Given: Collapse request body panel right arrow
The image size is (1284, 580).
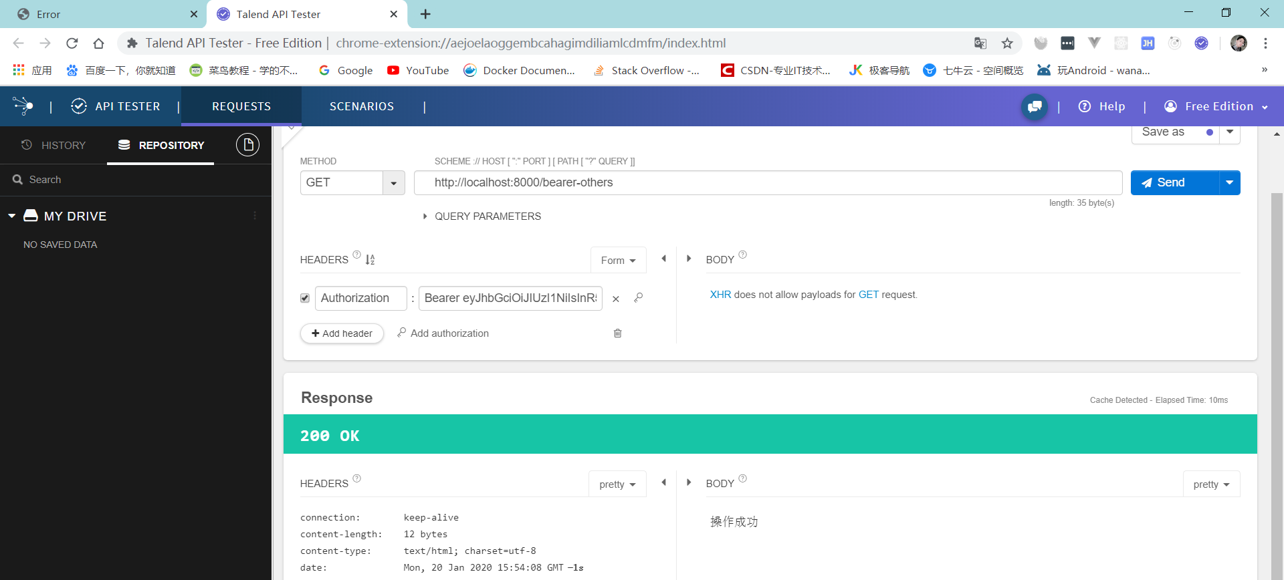Looking at the screenshot, I should [689, 259].
